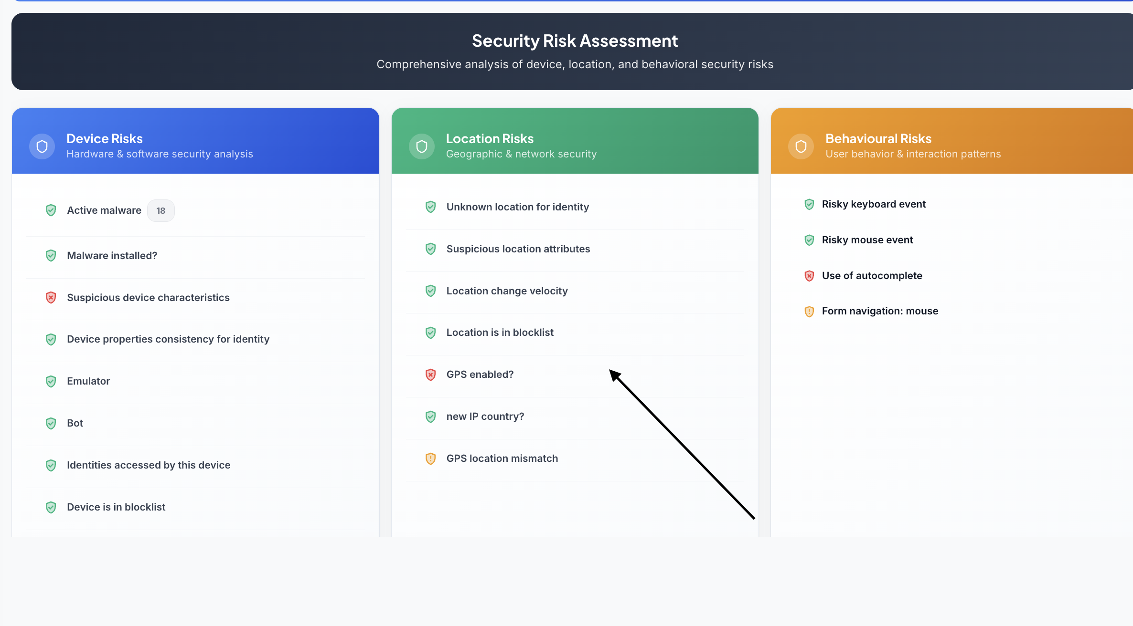Select Unknown location for identity
The height and width of the screenshot is (626, 1133).
click(575, 207)
